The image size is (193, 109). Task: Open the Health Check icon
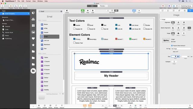163,6
